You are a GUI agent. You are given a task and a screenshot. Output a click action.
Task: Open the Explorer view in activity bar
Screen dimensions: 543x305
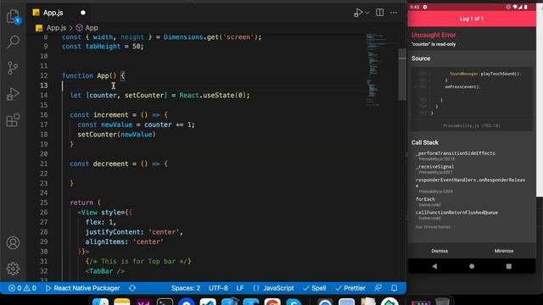tap(14, 16)
